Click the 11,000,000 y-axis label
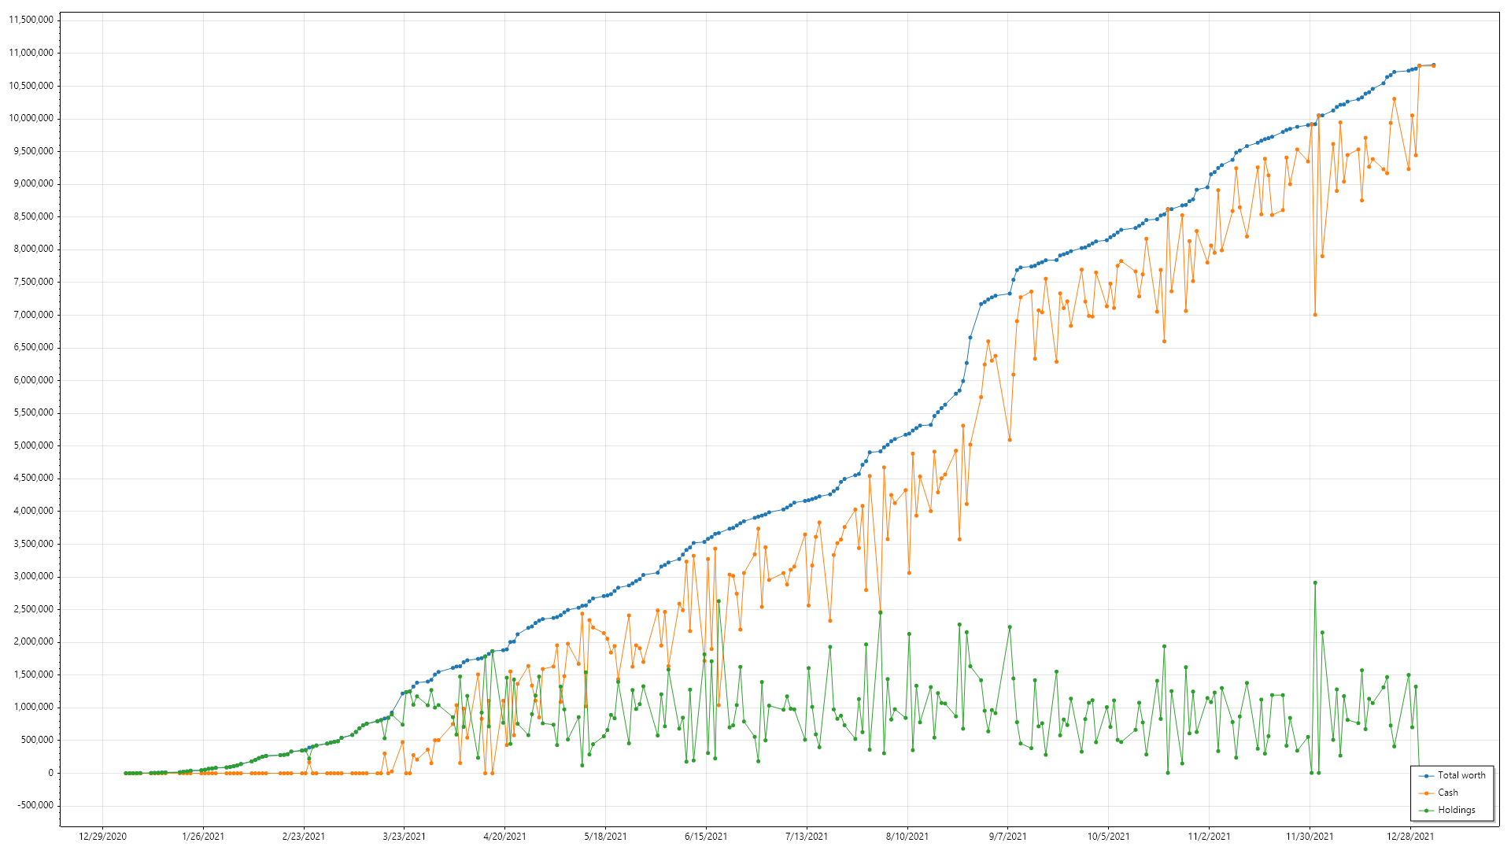Image resolution: width=1511 pixels, height=850 pixels. tap(31, 53)
